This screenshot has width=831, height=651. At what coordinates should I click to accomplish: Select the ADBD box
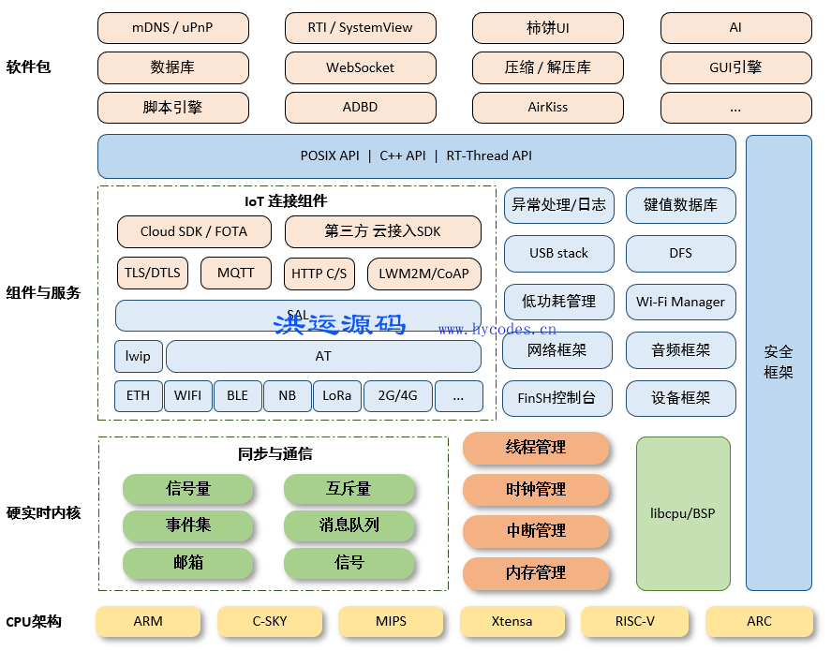pyautogui.click(x=361, y=108)
